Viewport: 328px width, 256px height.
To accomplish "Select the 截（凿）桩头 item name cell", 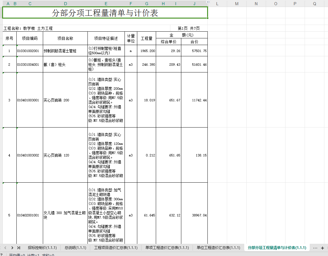I will pos(65,64).
